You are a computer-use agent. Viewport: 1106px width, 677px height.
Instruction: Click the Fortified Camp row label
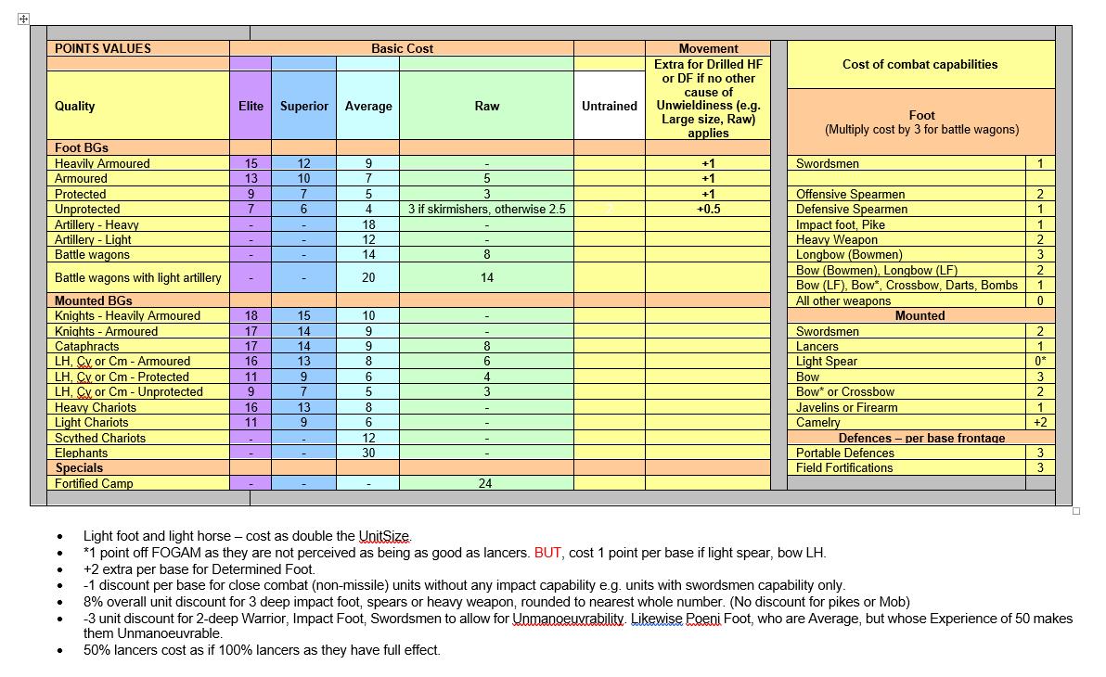pyautogui.click(x=94, y=483)
